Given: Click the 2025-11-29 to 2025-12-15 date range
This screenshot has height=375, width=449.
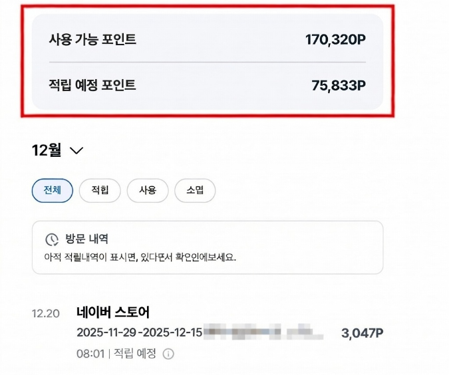Looking at the screenshot, I should [x=138, y=332].
